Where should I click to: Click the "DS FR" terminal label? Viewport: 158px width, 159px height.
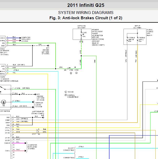click(x=7, y=141)
